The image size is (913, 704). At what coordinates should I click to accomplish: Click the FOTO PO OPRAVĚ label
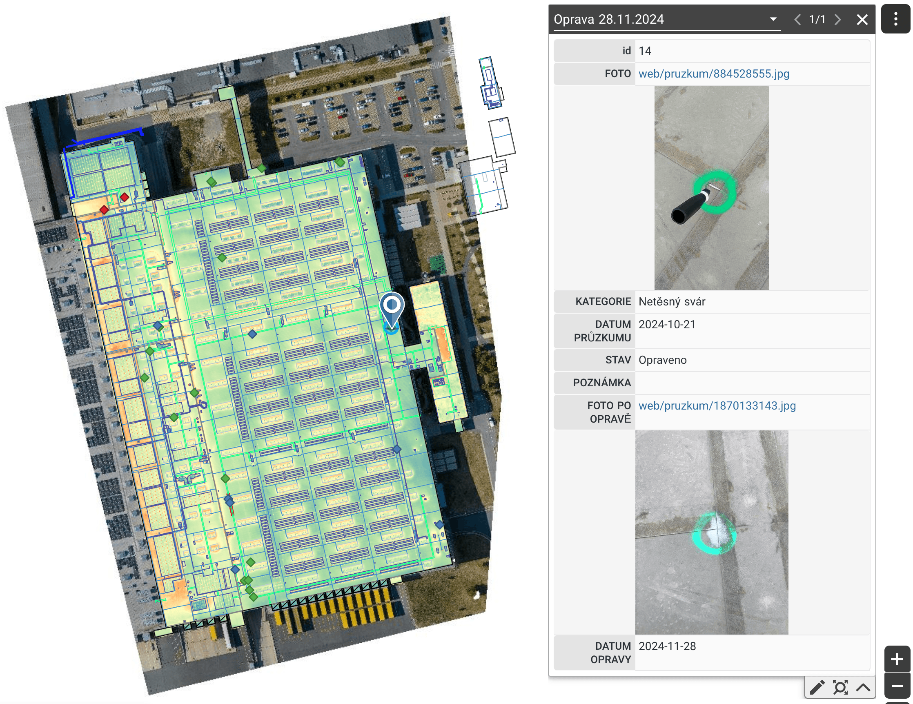(x=609, y=412)
